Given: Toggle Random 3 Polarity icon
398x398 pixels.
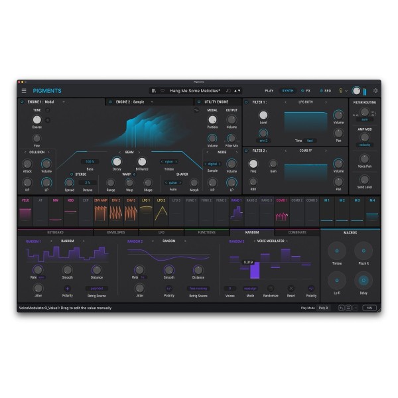Looking at the screenshot, I should (311, 289).
